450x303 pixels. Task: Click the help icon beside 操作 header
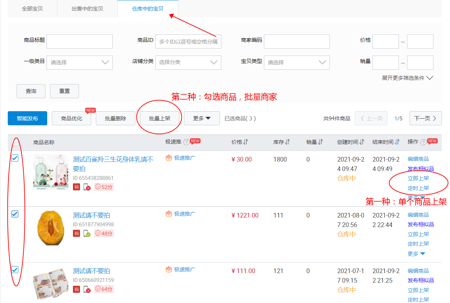pyautogui.click(x=423, y=142)
